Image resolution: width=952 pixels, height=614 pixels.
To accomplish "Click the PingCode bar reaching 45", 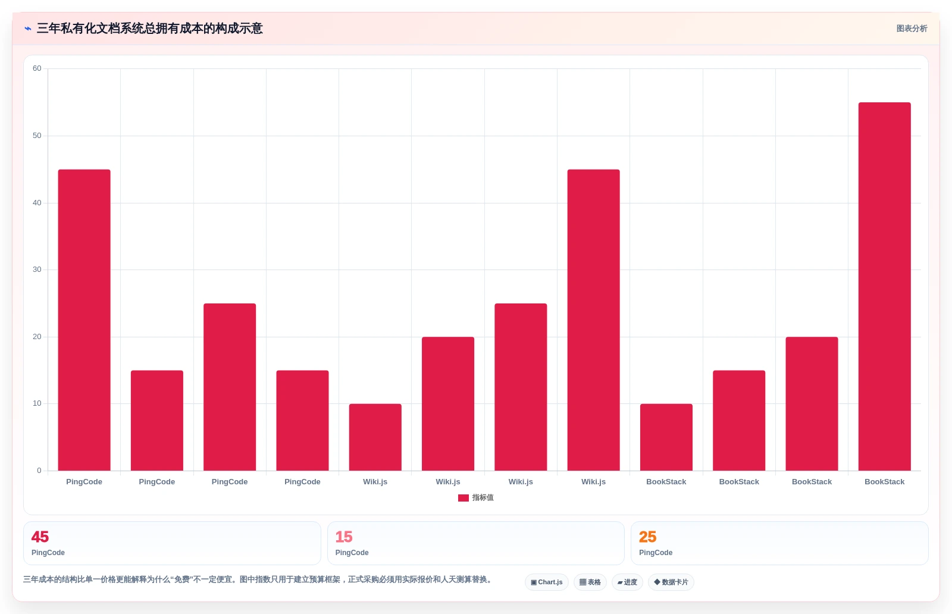I will point(84,320).
